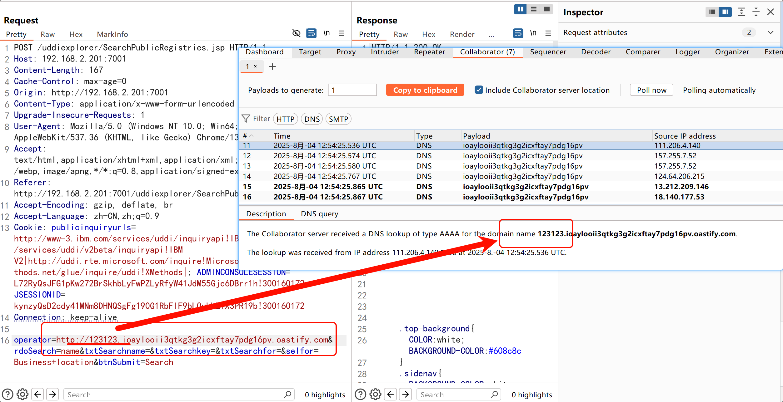
Task: Go forward with Request panel right arrow
Action: [52, 394]
